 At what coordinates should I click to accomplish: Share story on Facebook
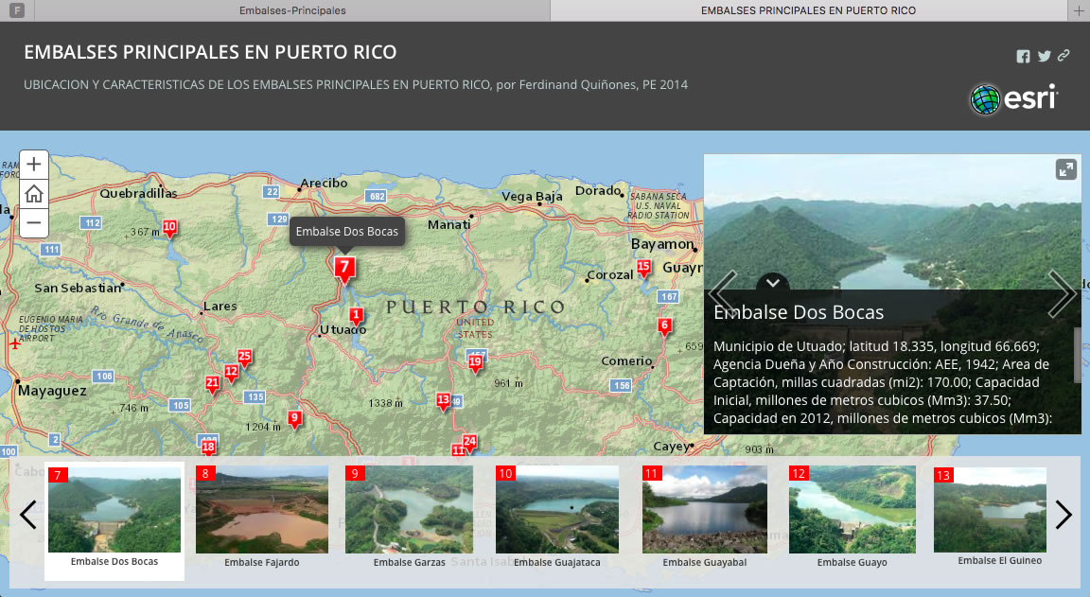tap(1023, 57)
